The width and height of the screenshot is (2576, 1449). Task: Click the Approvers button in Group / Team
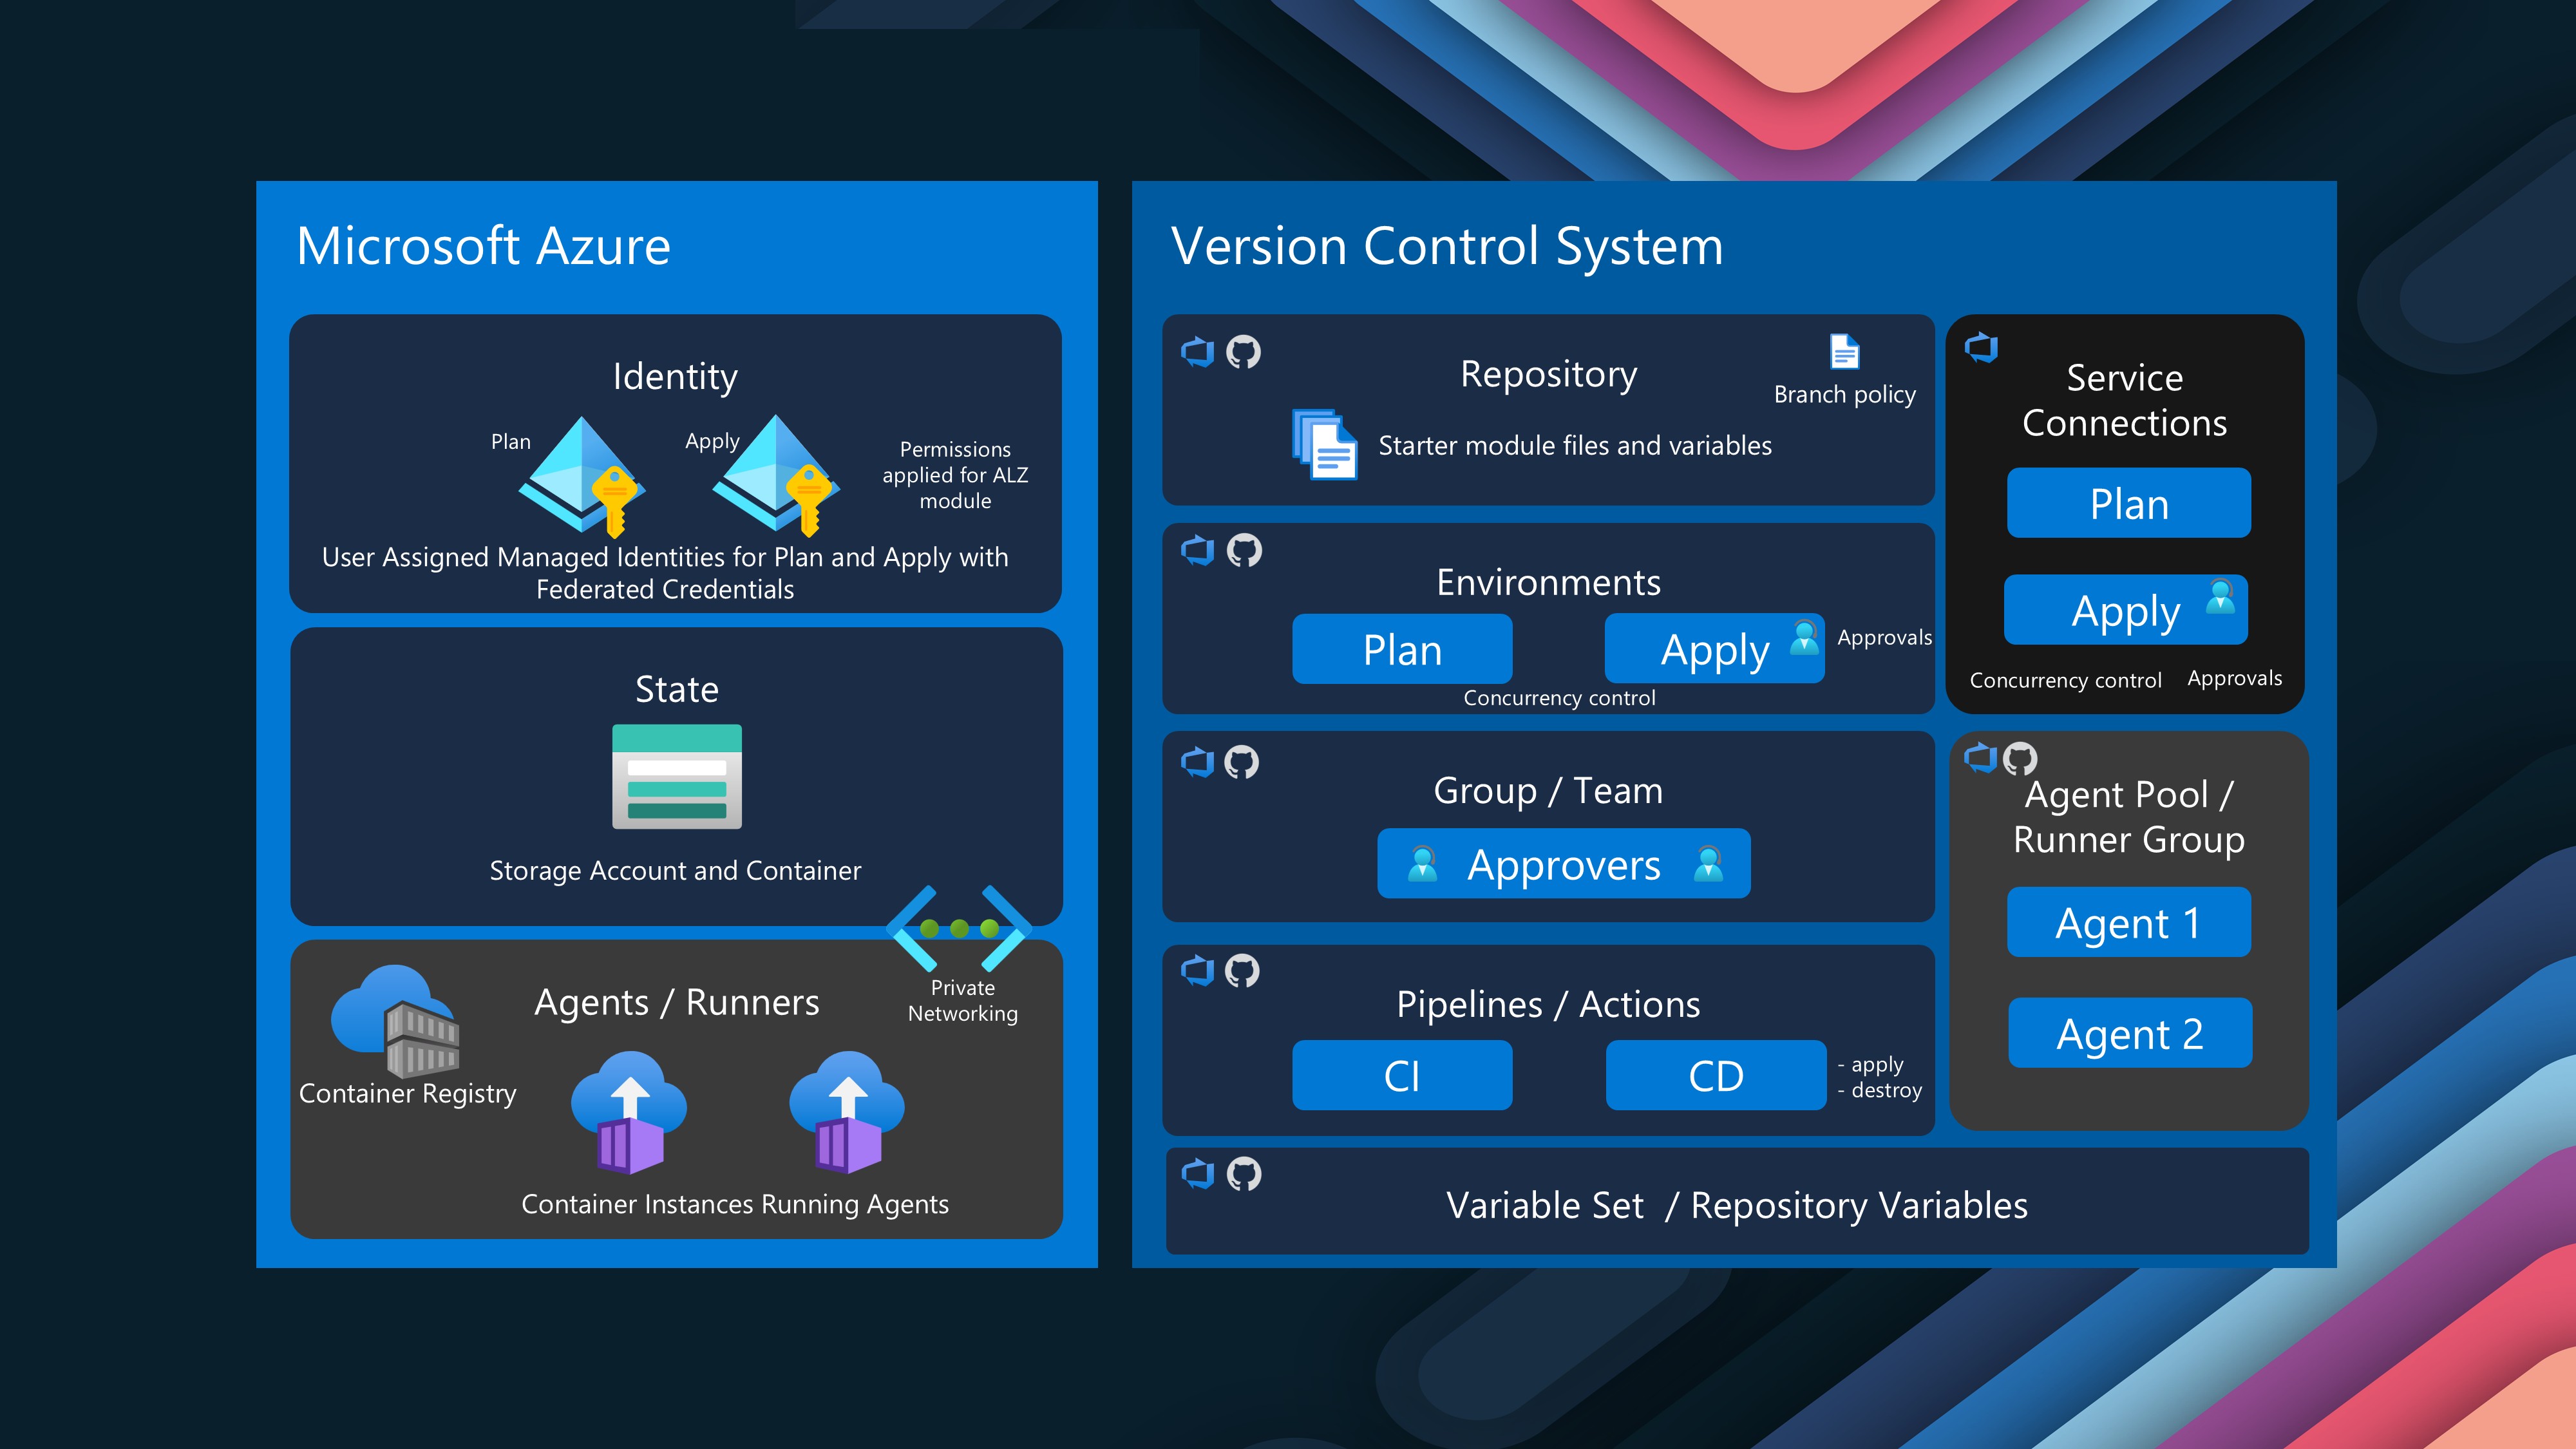pos(1564,863)
